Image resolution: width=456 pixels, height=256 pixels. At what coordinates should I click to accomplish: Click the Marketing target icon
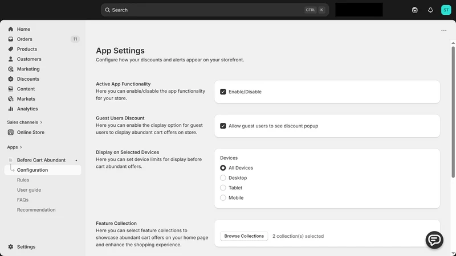click(x=11, y=69)
